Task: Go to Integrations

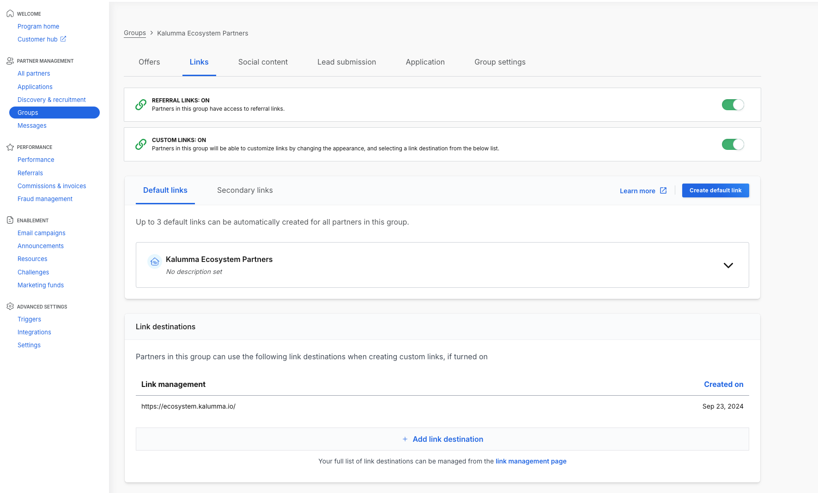Action: coord(34,332)
